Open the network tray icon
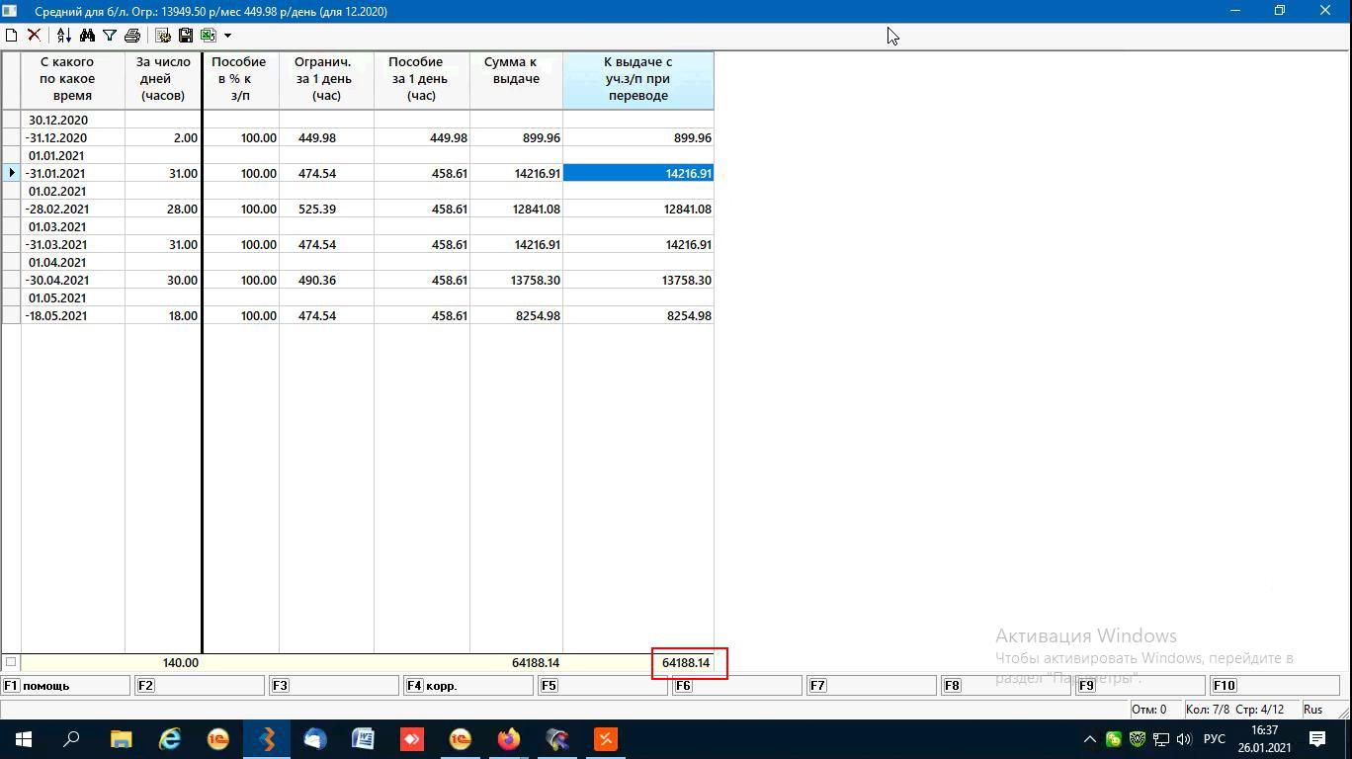Image resolution: width=1352 pixels, height=759 pixels. click(x=1161, y=738)
